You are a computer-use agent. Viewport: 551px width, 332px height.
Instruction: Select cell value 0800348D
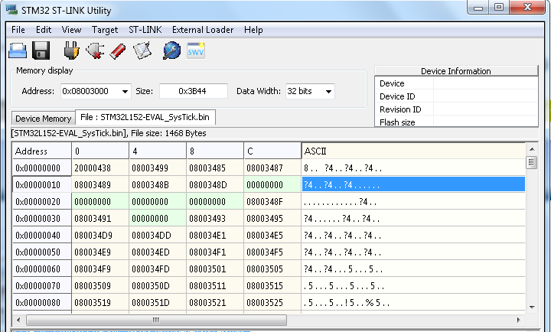[215, 185]
